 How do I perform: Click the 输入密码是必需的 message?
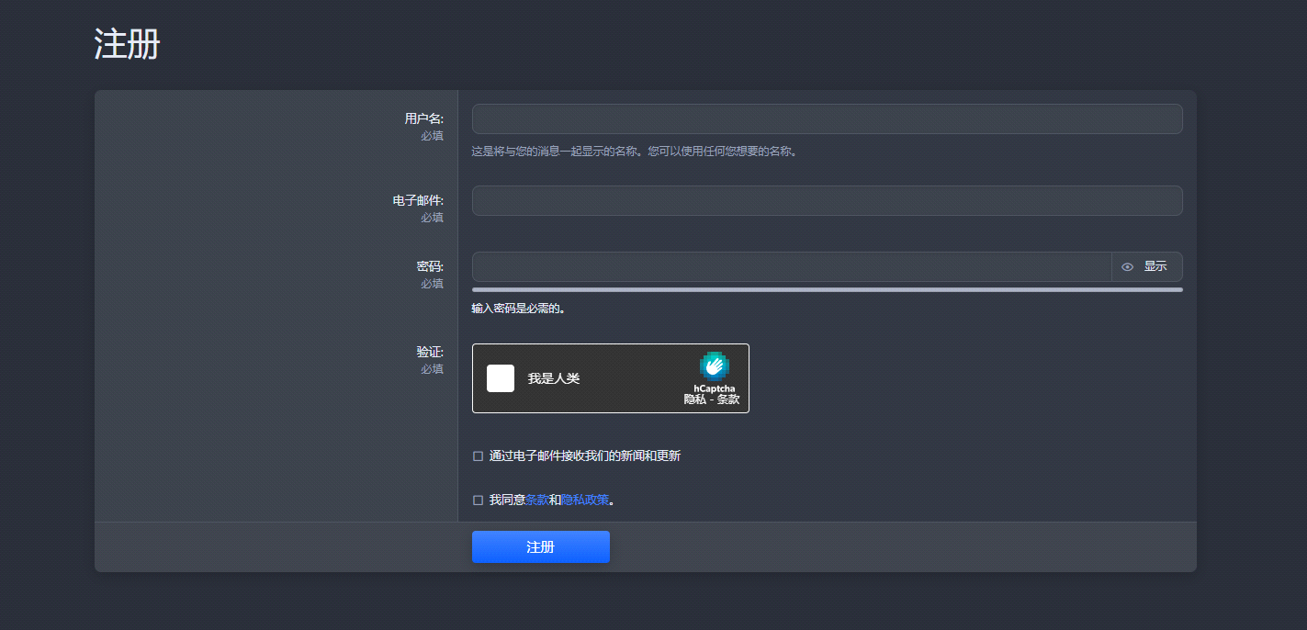[x=517, y=309]
